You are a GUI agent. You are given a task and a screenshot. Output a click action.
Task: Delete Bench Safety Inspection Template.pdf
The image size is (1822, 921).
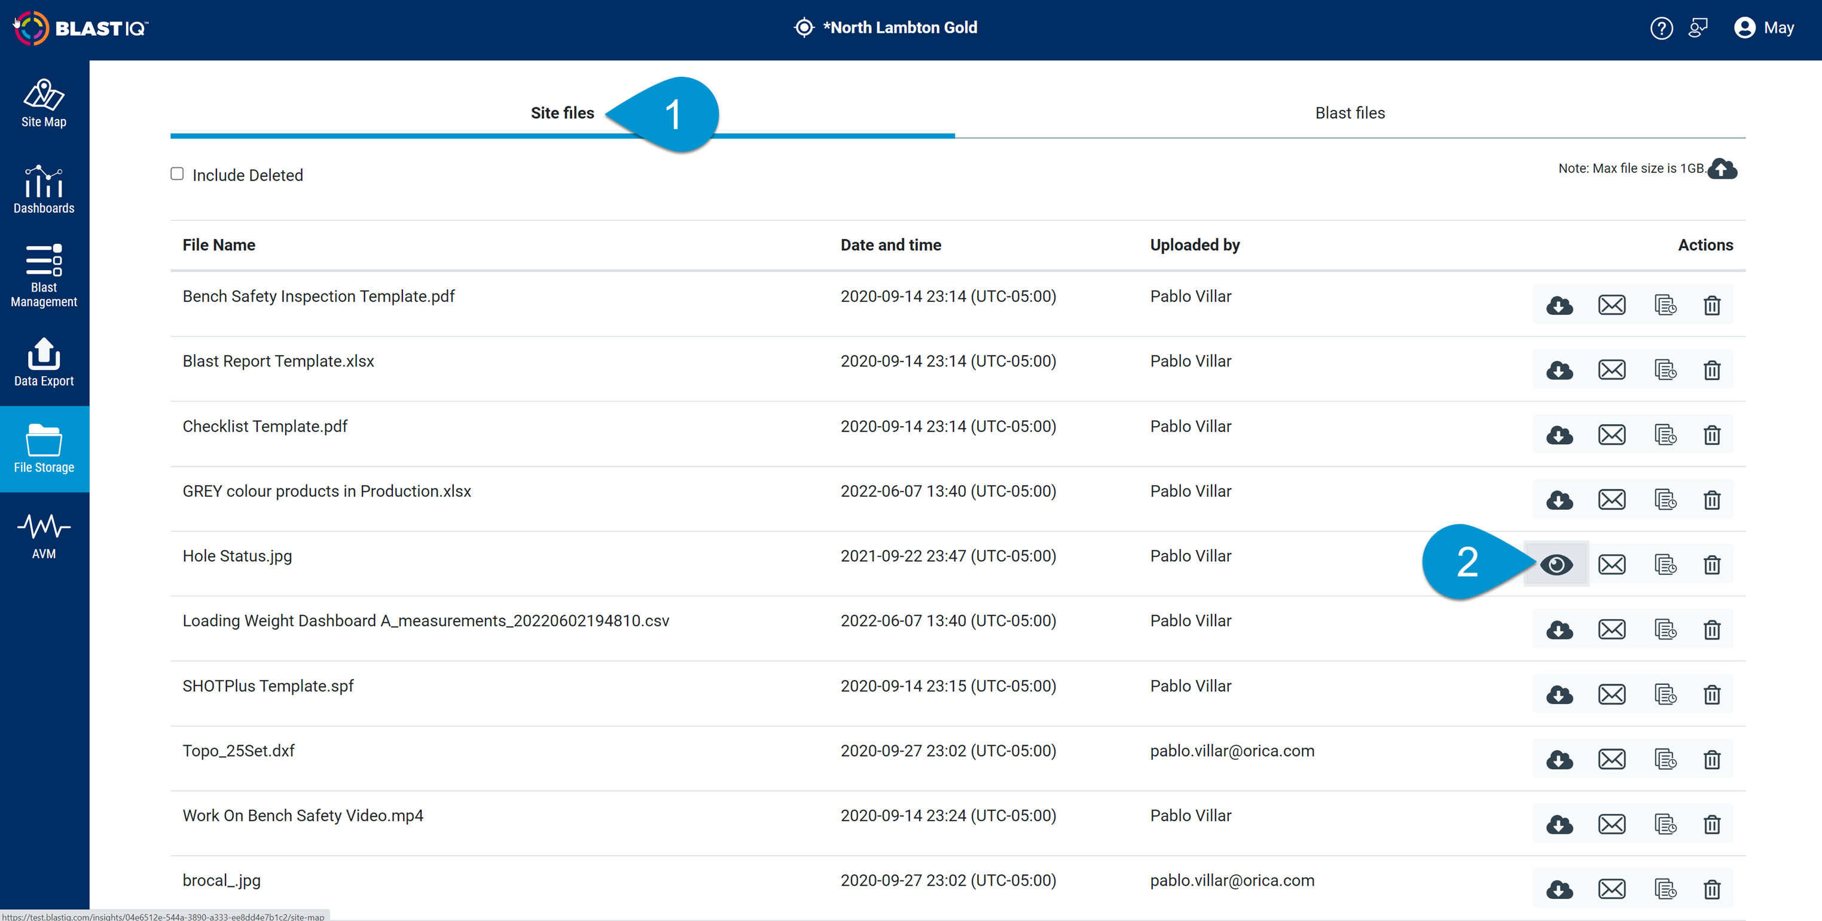[1711, 305]
